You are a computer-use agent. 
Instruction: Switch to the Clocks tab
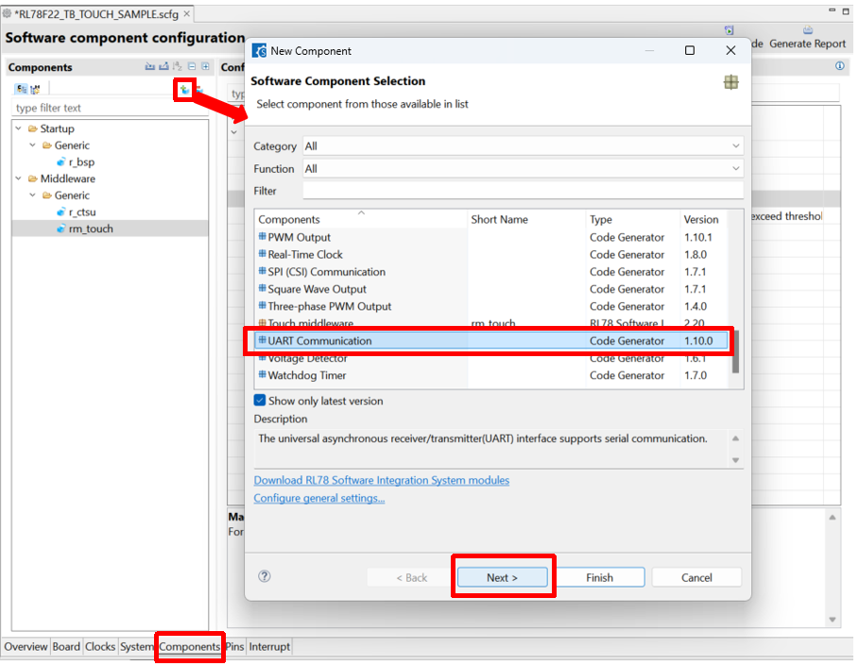[x=100, y=647]
